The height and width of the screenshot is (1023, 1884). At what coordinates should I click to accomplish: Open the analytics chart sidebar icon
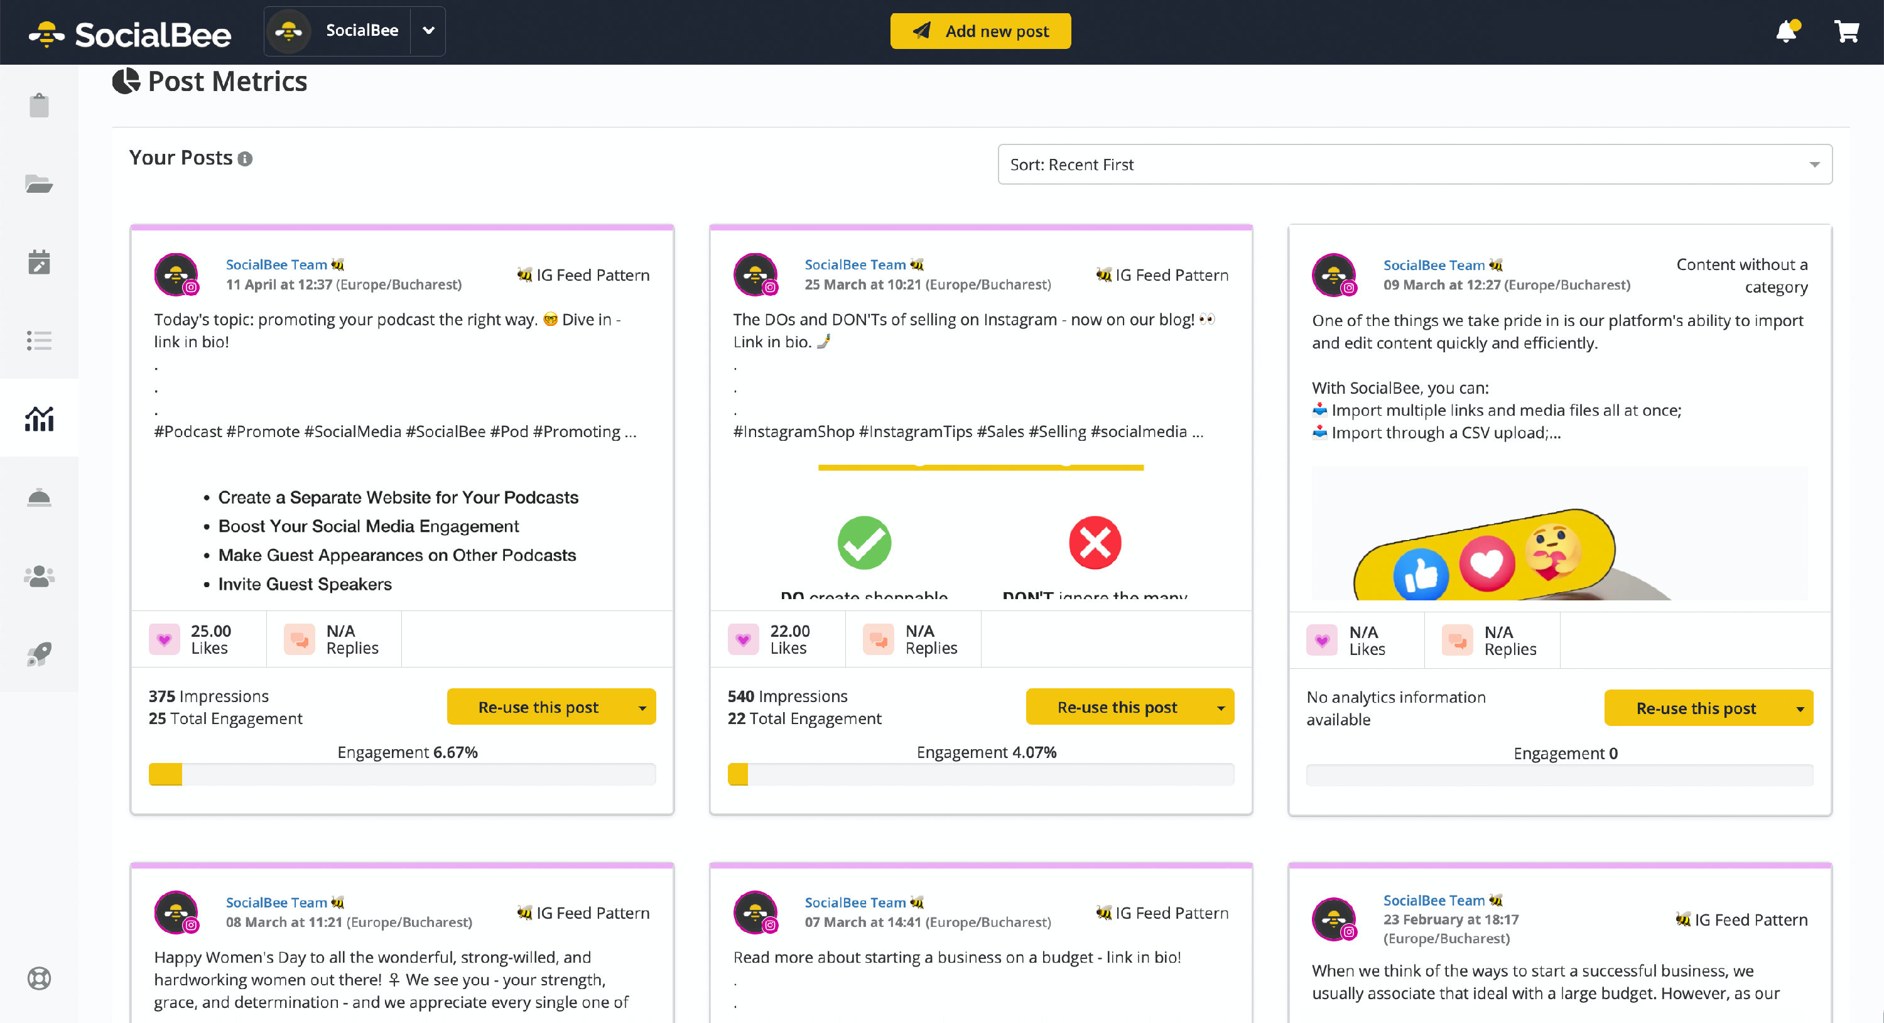click(x=39, y=418)
